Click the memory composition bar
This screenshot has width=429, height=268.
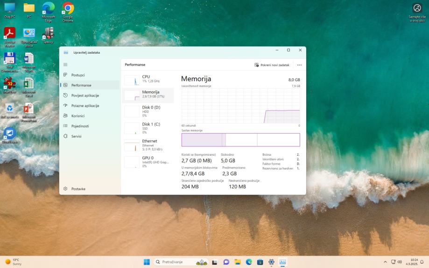(240, 140)
